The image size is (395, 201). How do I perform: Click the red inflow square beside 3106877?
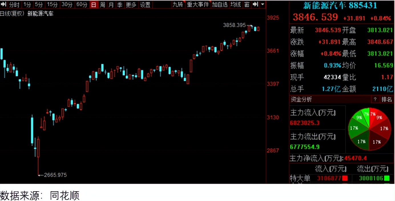click(345, 178)
